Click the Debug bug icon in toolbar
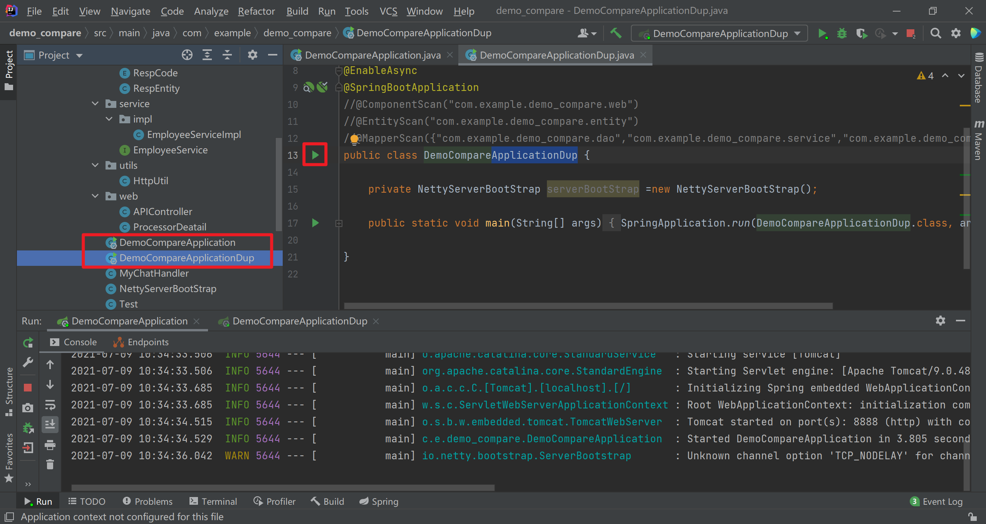The width and height of the screenshot is (986, 524). pyautogui.click(x=842, y=34)
